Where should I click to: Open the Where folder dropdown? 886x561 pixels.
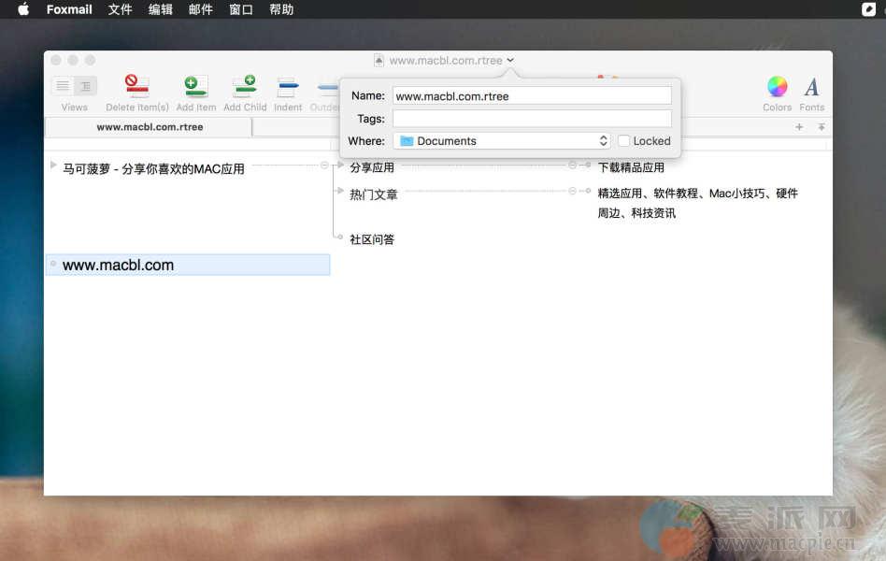(502, 141)
